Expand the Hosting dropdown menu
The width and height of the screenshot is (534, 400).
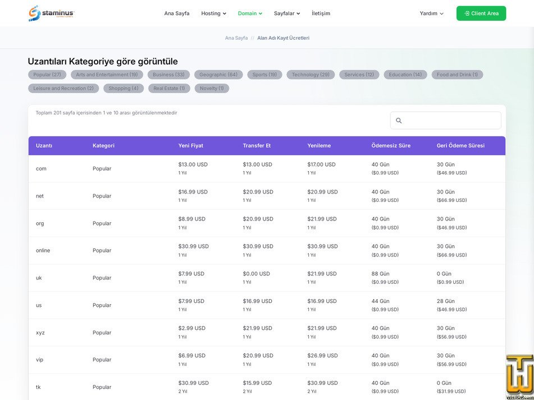pyautogui.click(x=213, y=13)
